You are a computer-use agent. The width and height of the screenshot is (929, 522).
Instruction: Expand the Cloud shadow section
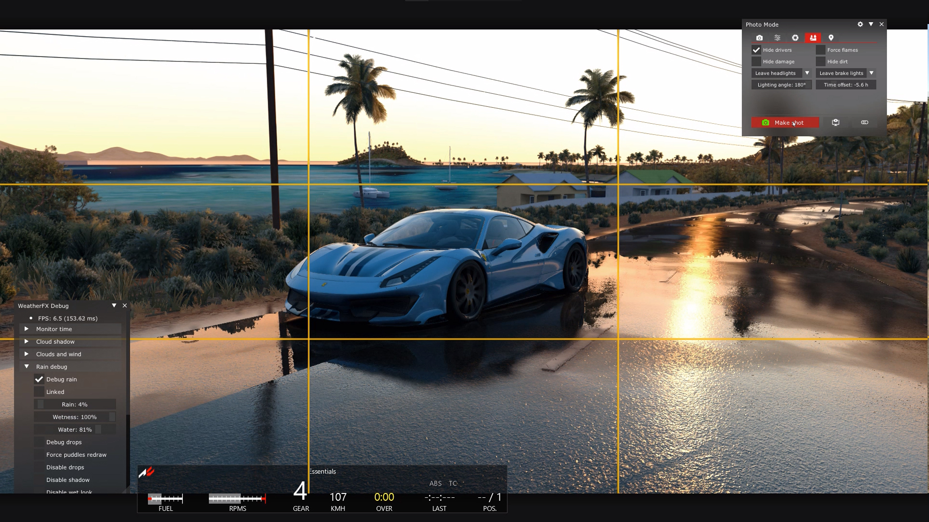tap(27, 342)
